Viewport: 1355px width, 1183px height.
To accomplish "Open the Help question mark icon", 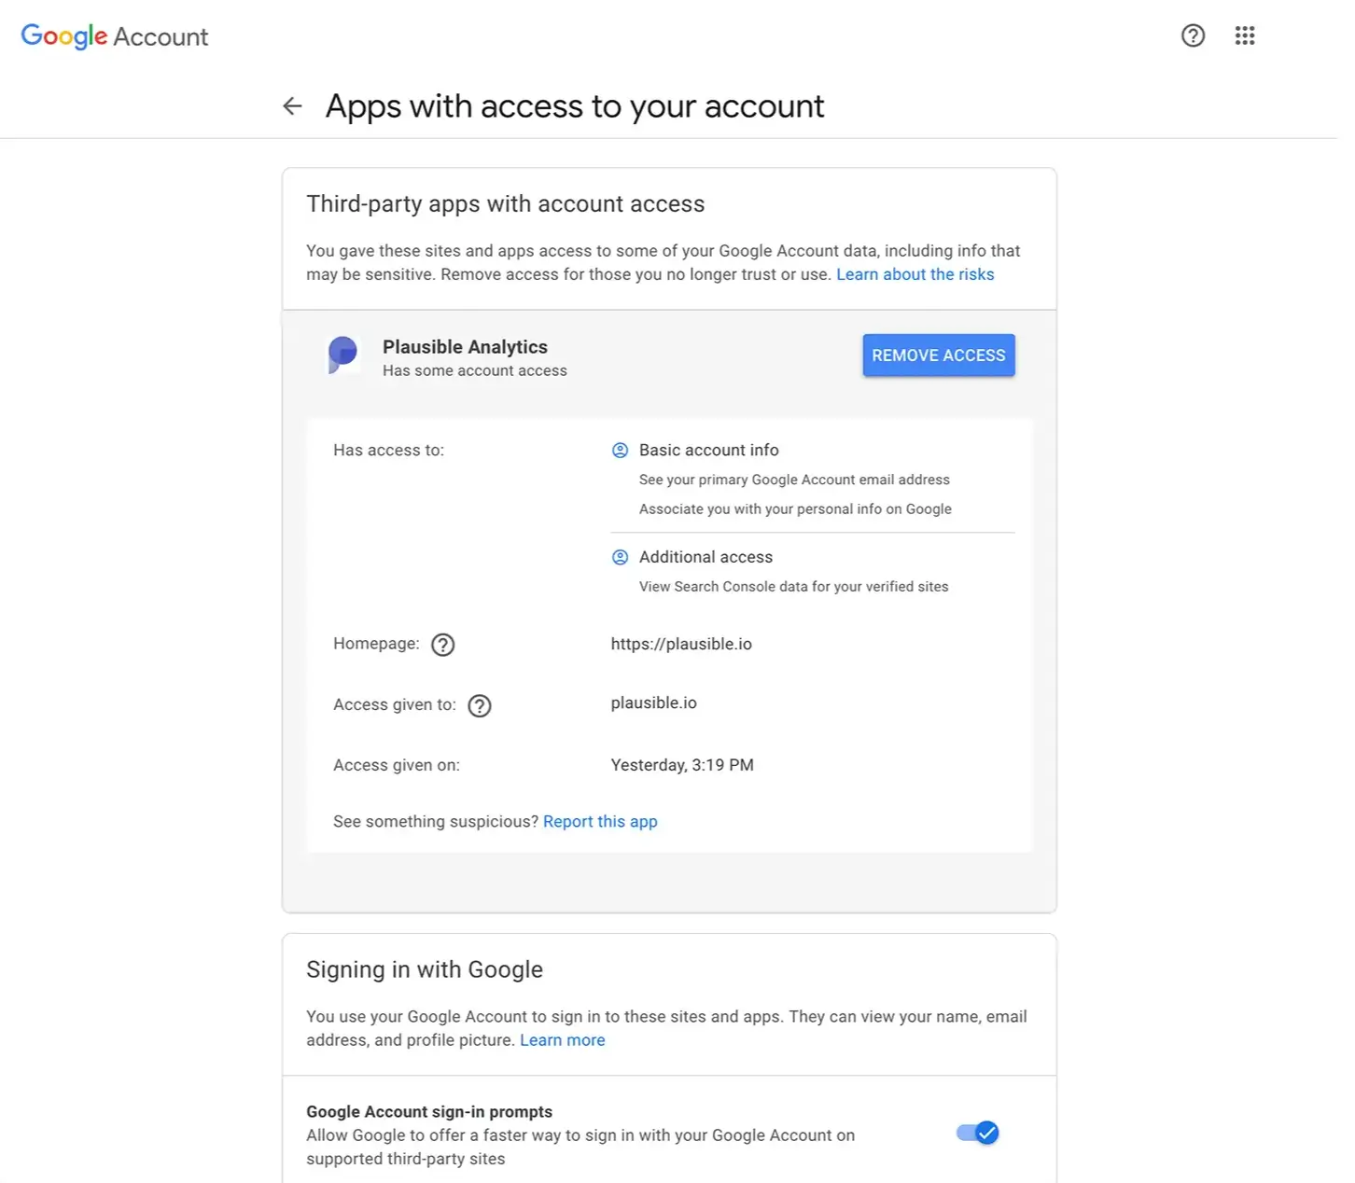I will point(1193,35).
